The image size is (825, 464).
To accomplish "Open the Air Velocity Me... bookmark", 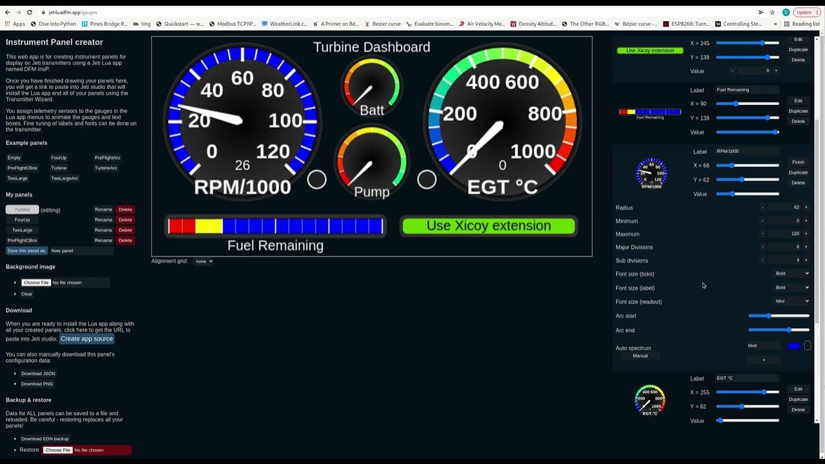I will tap(481, 24).
